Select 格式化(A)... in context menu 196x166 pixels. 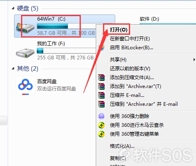122,146
